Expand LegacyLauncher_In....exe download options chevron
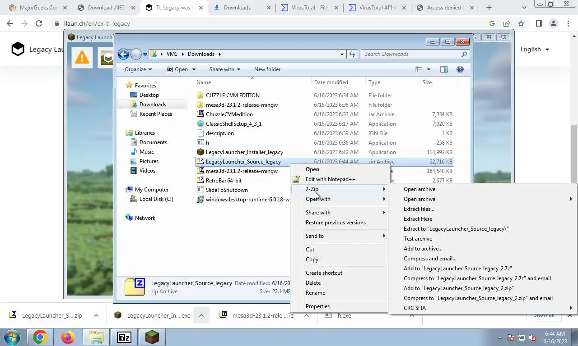This screenshot has height=346, width=578. 201,315
